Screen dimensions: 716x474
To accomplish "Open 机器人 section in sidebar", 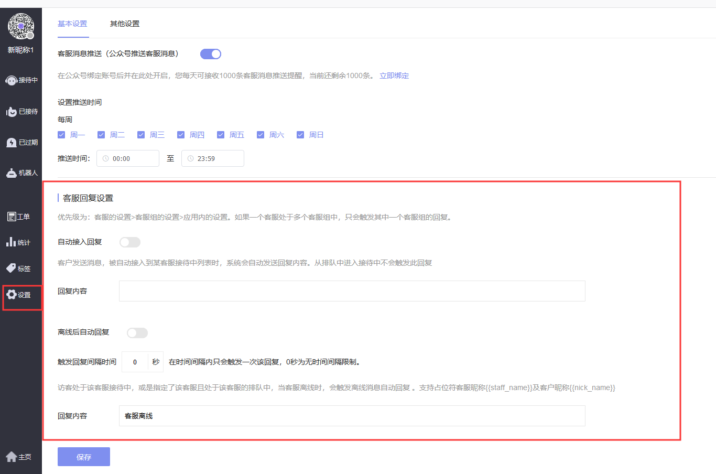I will click(21, 173).
